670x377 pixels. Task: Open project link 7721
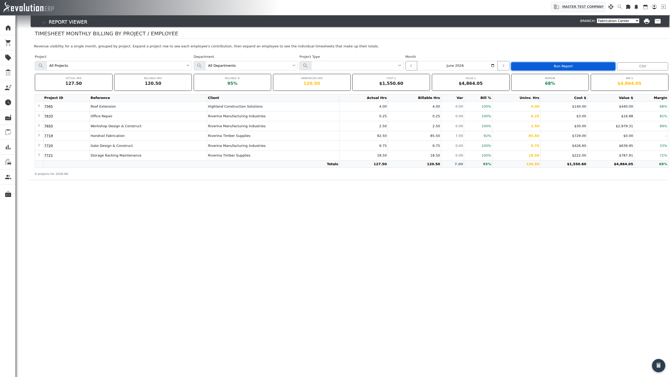click(x=48, y=156)
